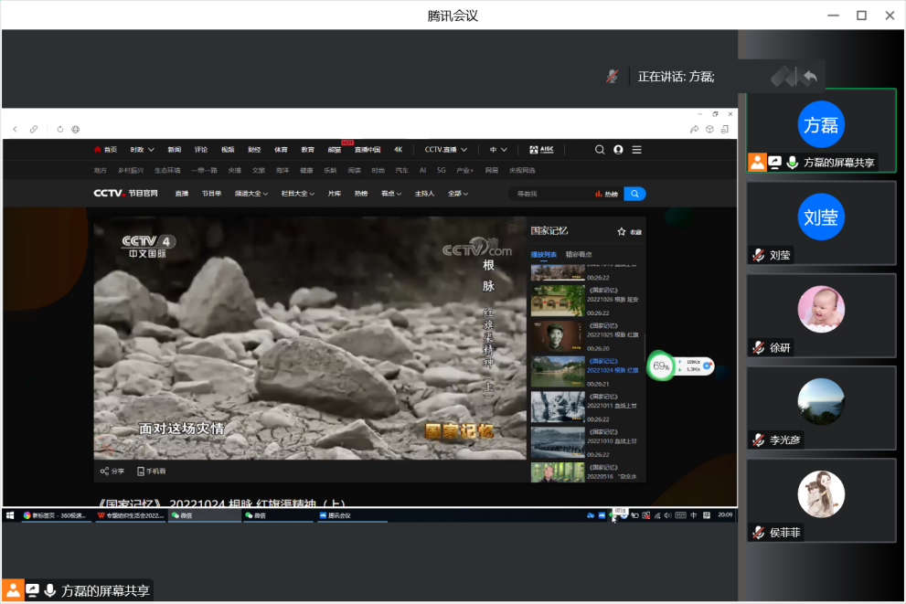
Task: Click the blue search button on CCTV page
Action: click(x=634, y=194)
